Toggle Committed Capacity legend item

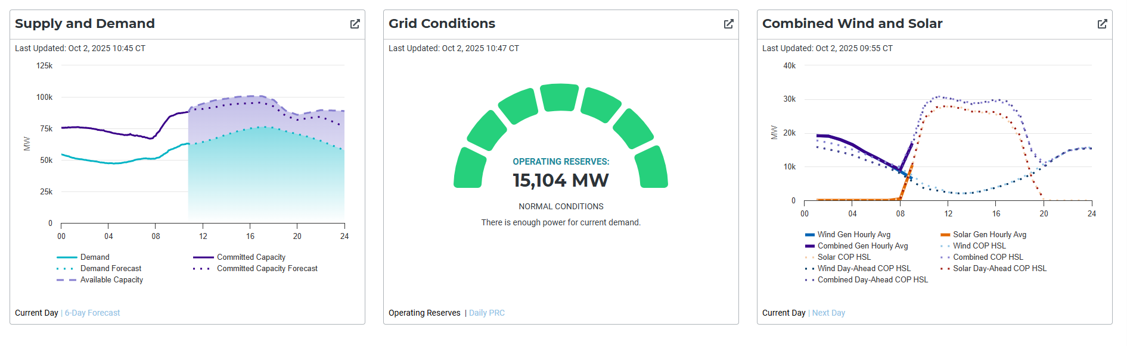[251, 257]
